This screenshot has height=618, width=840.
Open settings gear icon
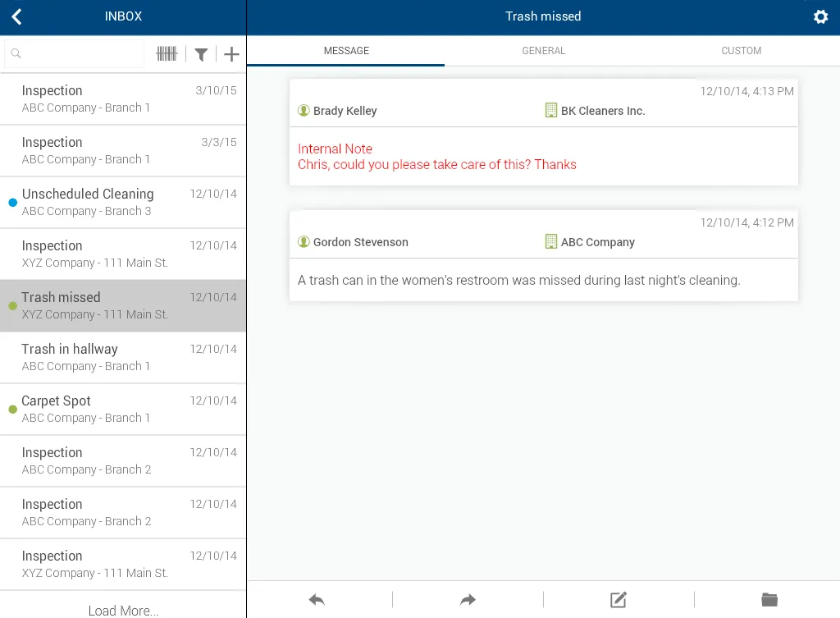pyautogui.click(x=820, y=16)
